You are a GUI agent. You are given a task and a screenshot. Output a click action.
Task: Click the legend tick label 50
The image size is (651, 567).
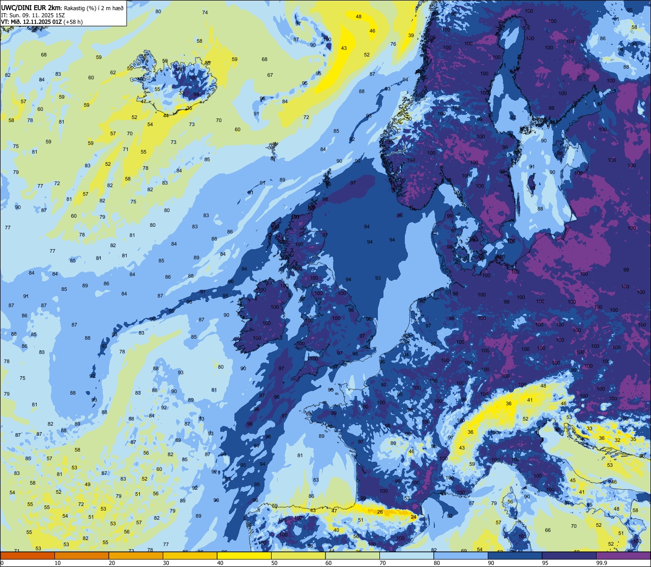[x=274, y=563]
